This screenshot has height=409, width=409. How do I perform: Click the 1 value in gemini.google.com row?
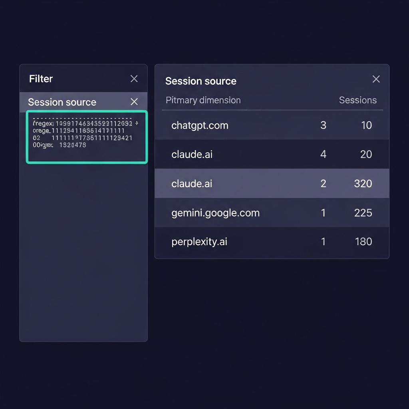point(323,213)
